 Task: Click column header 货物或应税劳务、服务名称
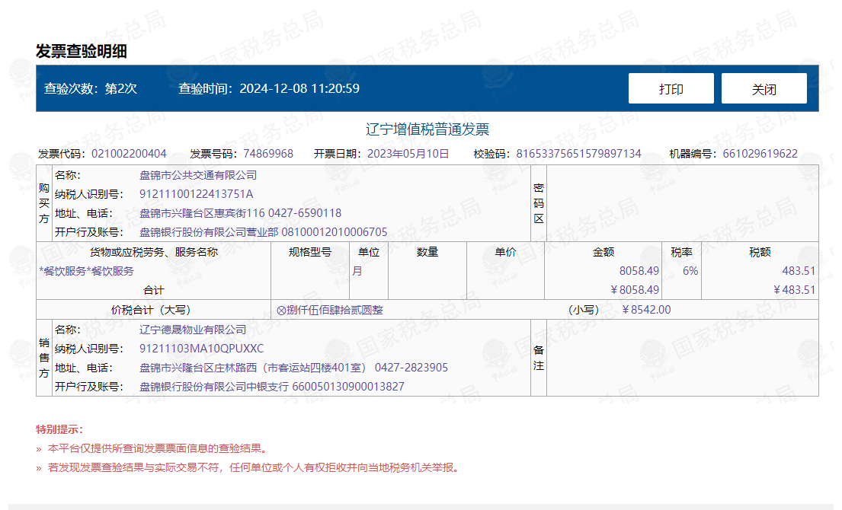(x=154, y=252)
